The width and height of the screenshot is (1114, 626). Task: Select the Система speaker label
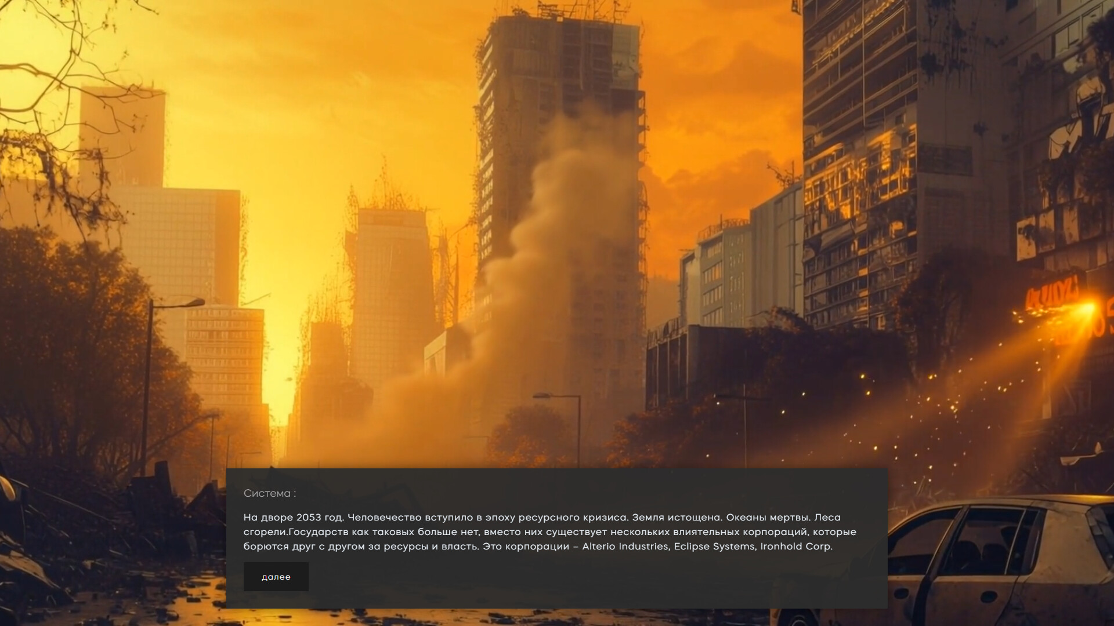click(x=269, y=494)
